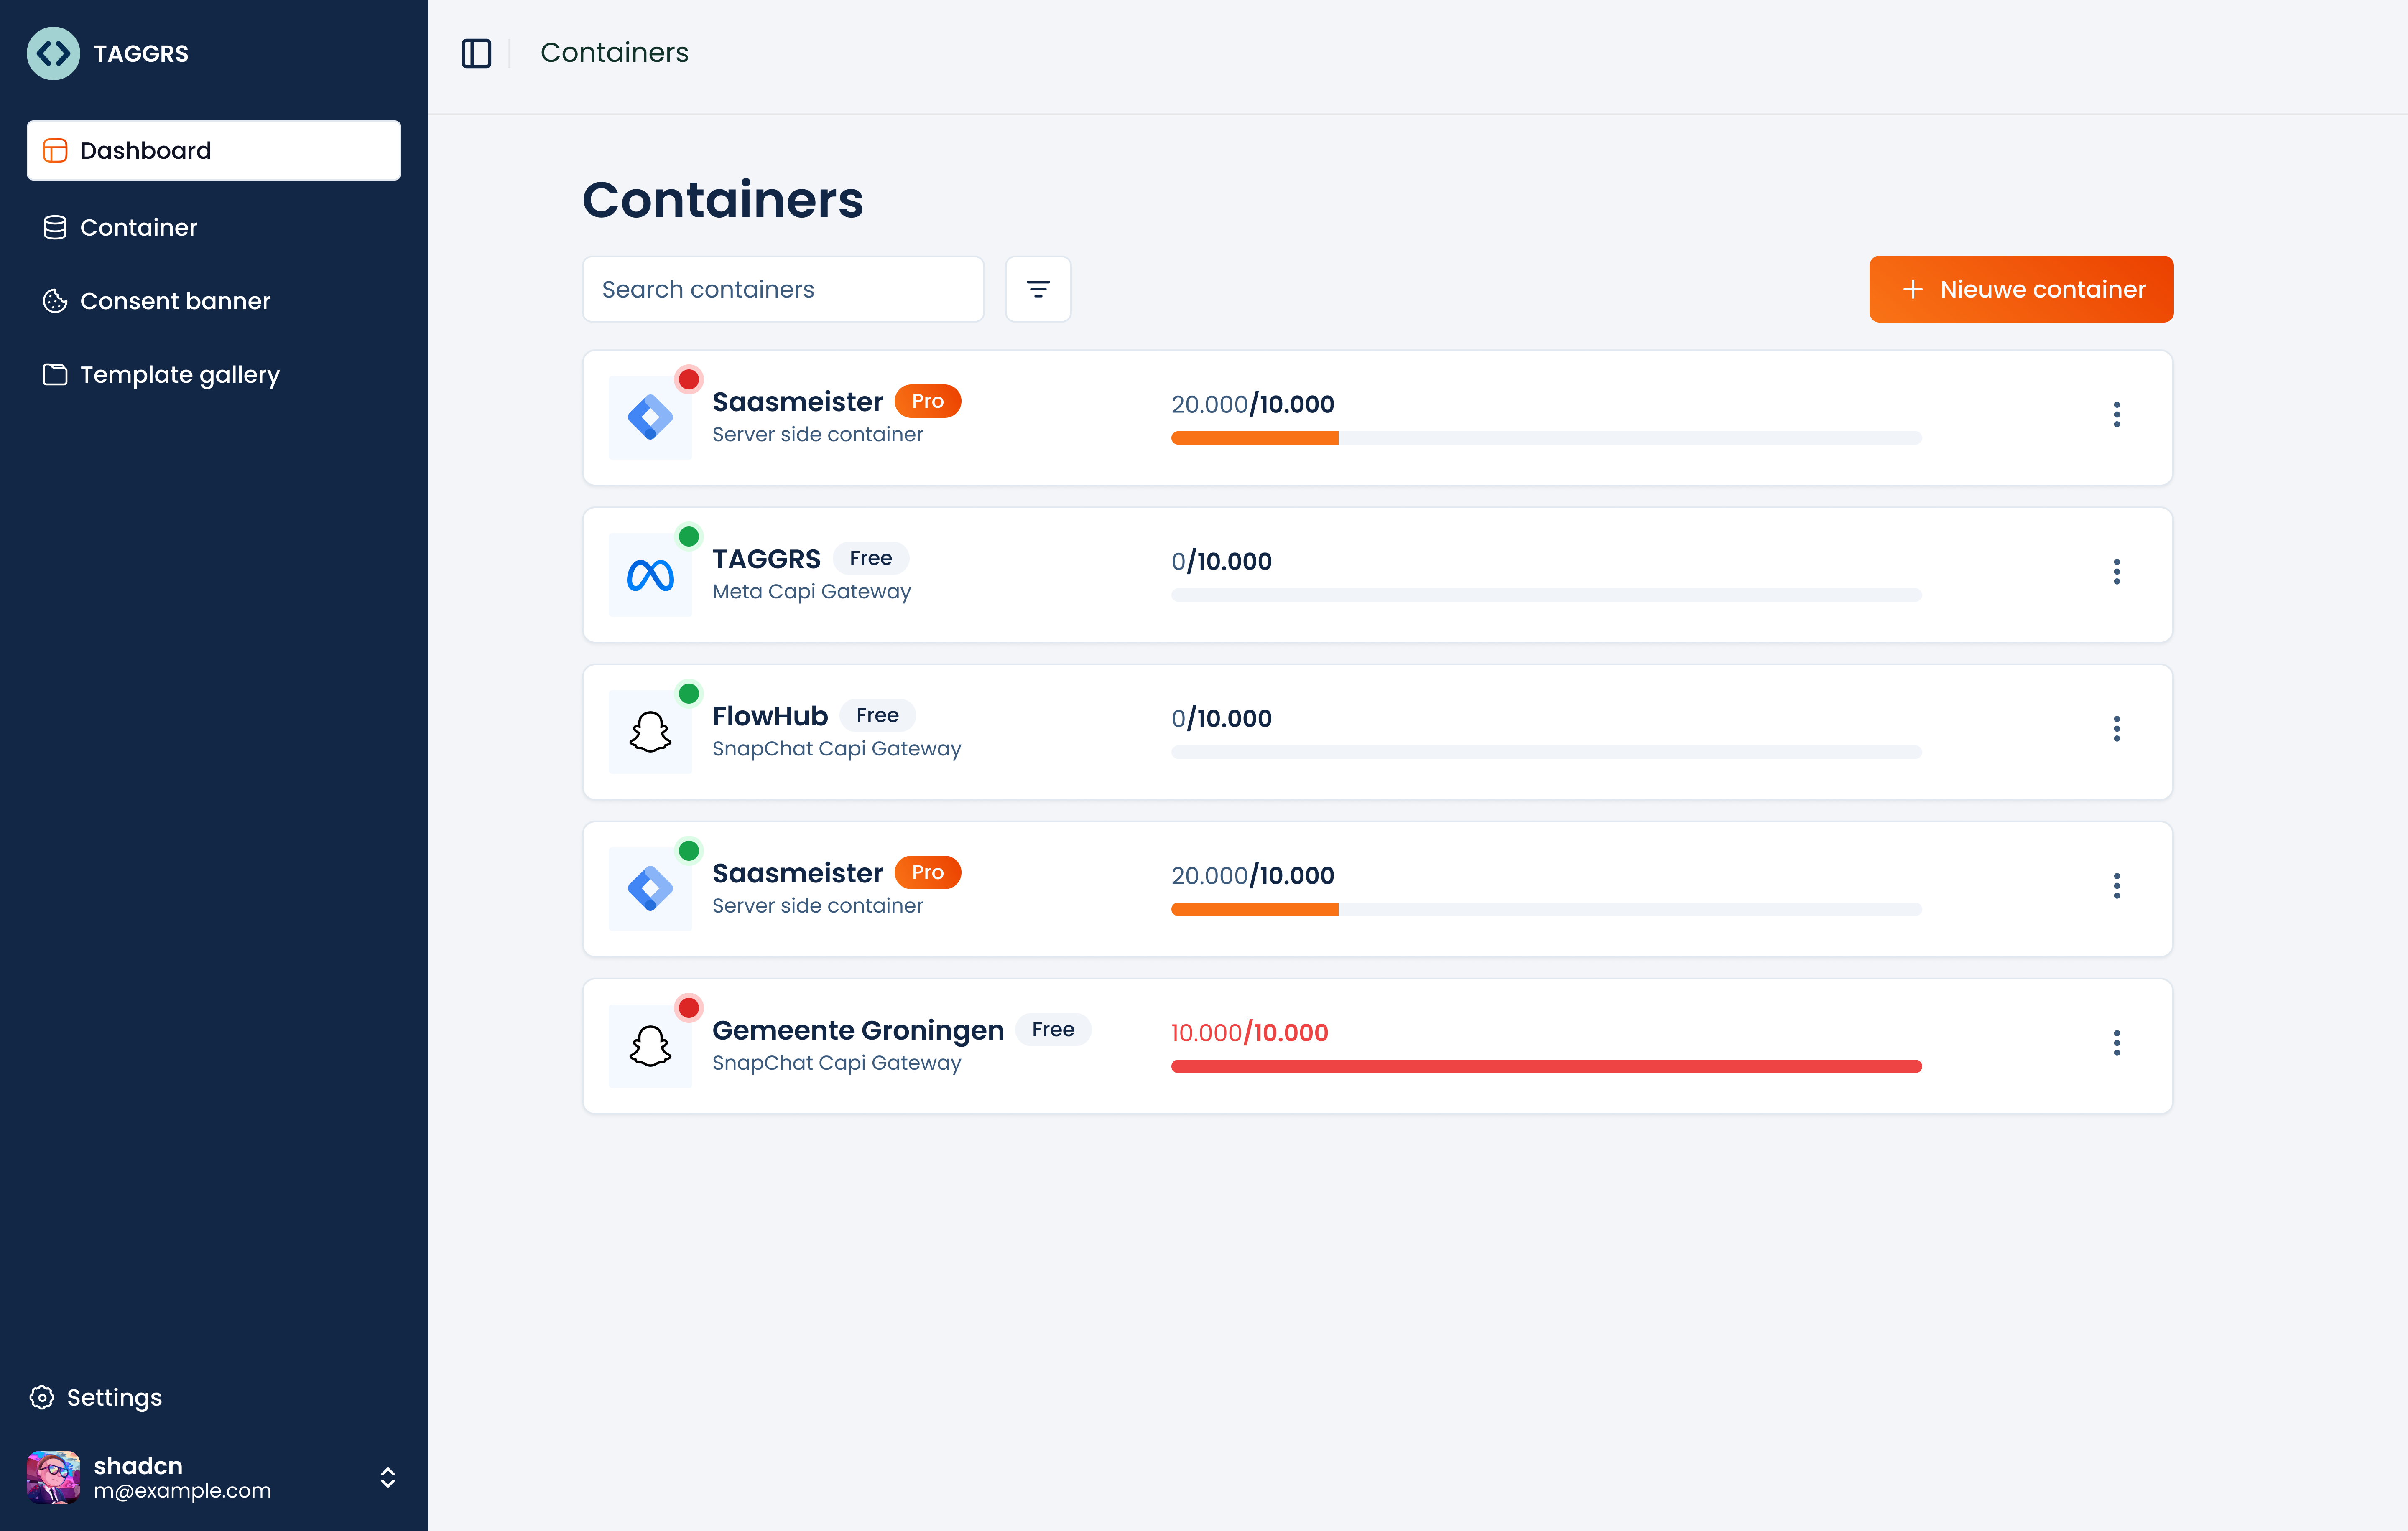The width and height of the screenshot is (2408, 1531).
Task: Click the Free badge on TAGGRS container
Action: click(871, 558)
